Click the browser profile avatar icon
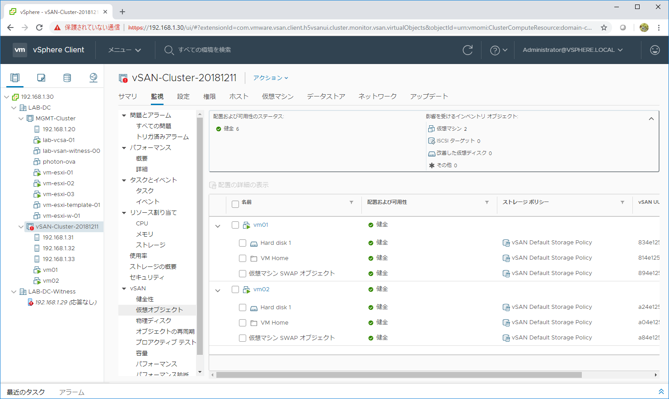669x399 pixels. click(644, 28)
